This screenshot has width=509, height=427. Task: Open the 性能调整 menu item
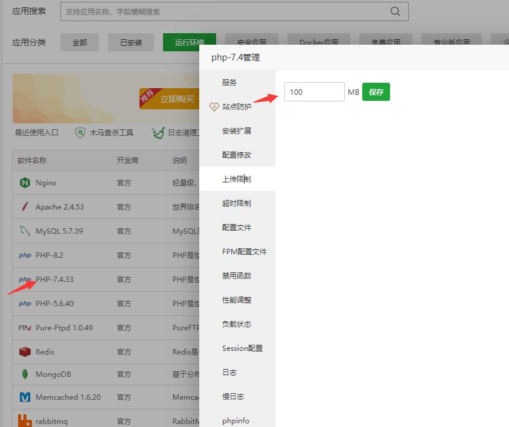(237, 300)
